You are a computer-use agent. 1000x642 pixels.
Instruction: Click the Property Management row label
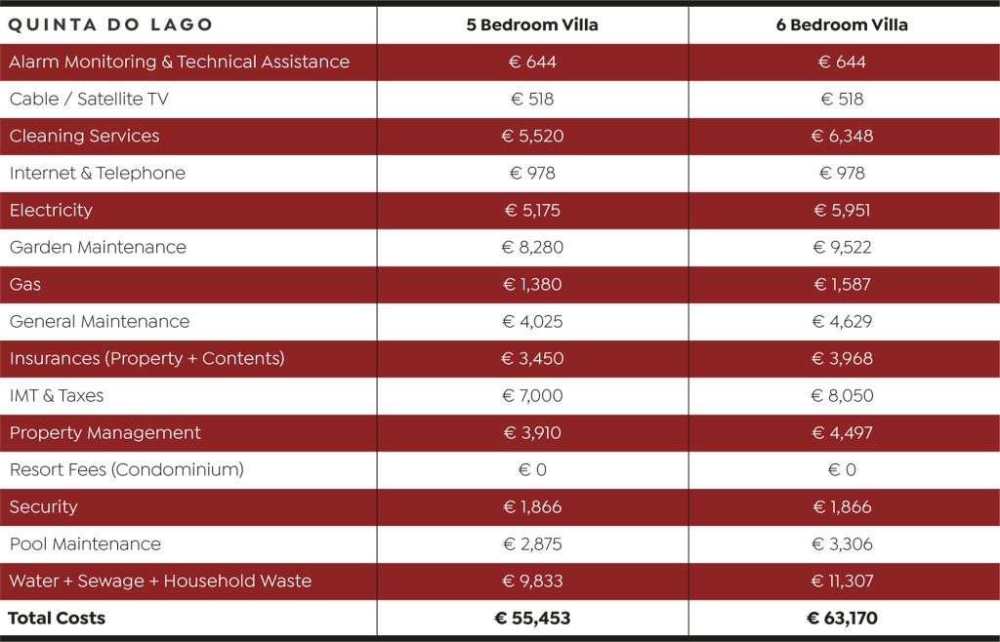pyautogui.click(x=105, y=432)
